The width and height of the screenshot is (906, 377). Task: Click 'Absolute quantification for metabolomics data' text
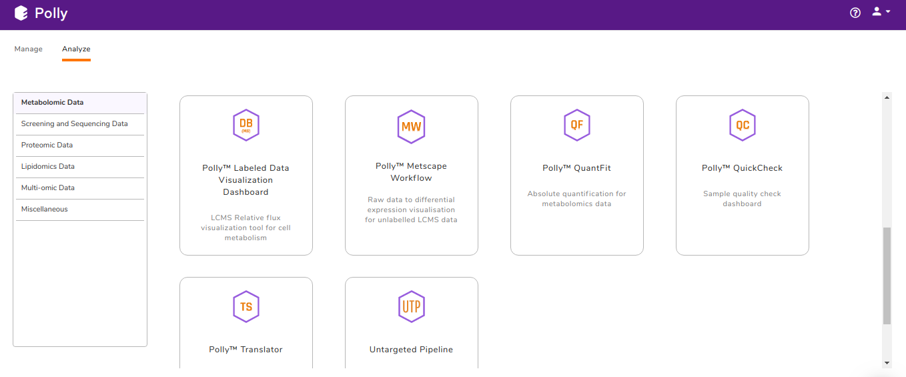tap(577, 199)
